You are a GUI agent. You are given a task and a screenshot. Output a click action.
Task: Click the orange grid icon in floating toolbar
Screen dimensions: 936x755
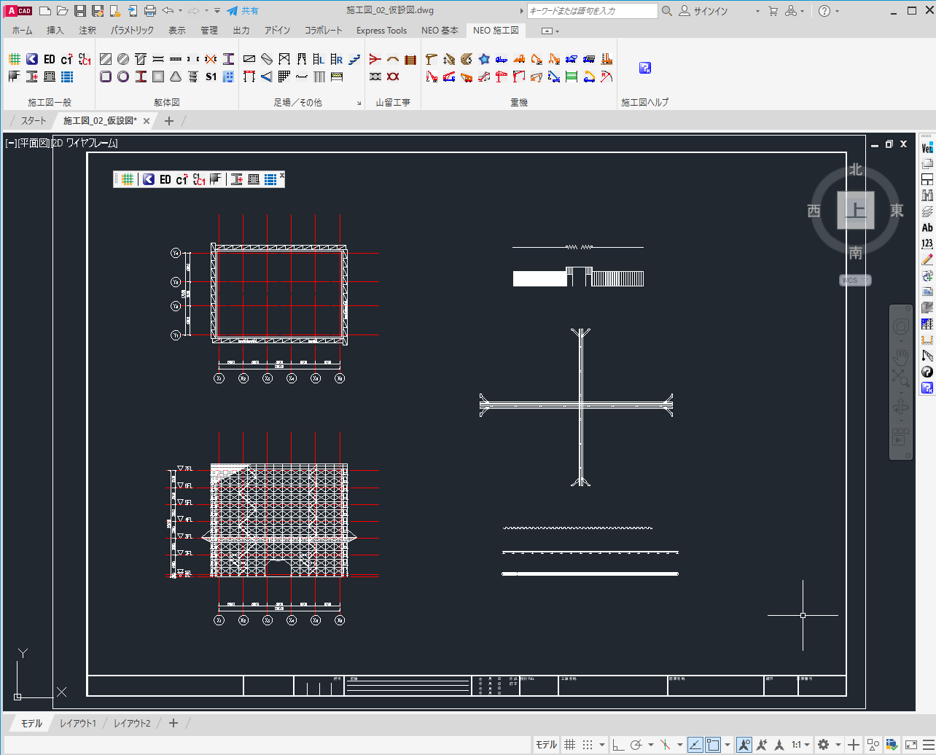pos(128,179)
